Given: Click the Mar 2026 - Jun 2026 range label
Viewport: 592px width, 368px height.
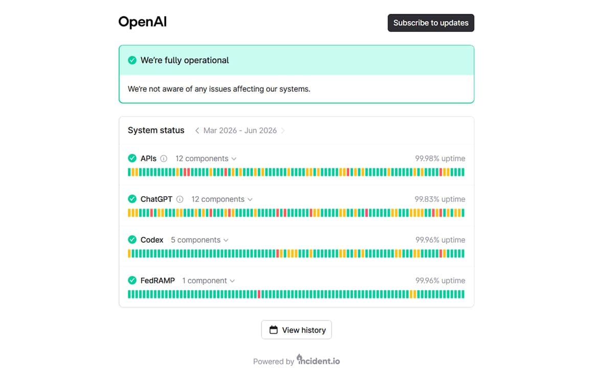Looking at the screenshot, I should pos(240,130).
